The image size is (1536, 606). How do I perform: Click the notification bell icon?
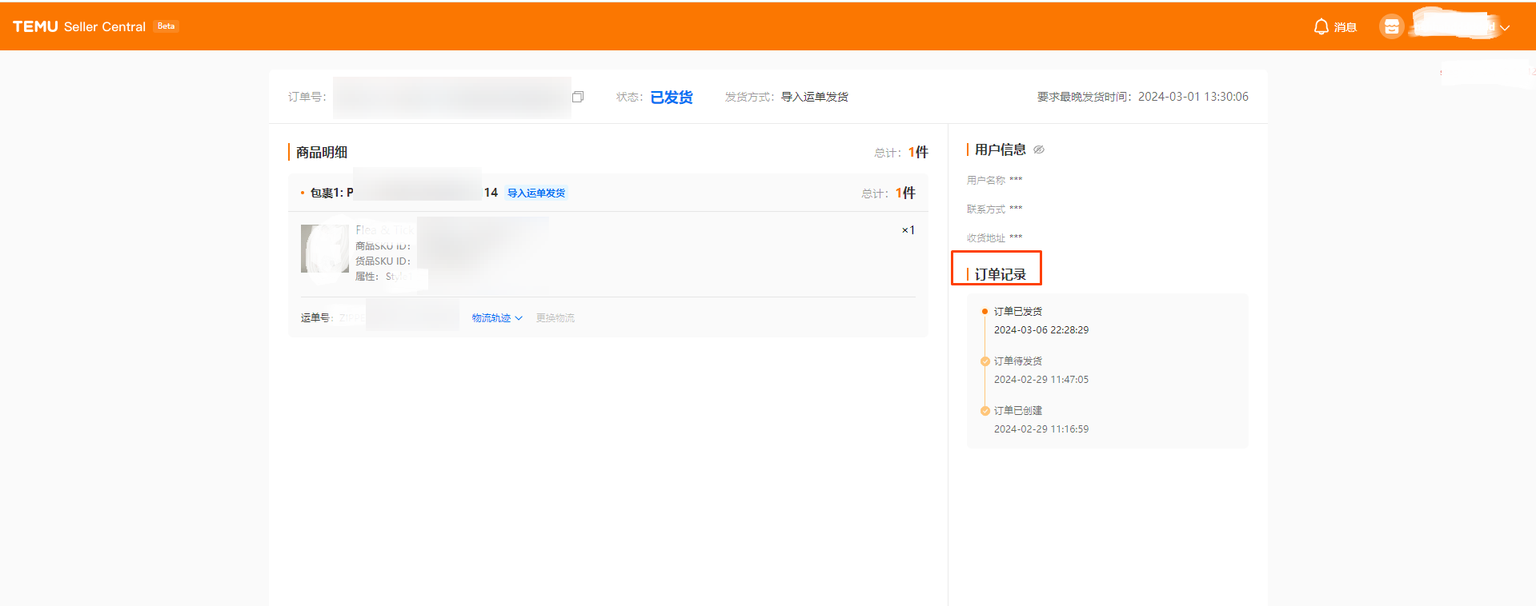tap(1321, 27)
